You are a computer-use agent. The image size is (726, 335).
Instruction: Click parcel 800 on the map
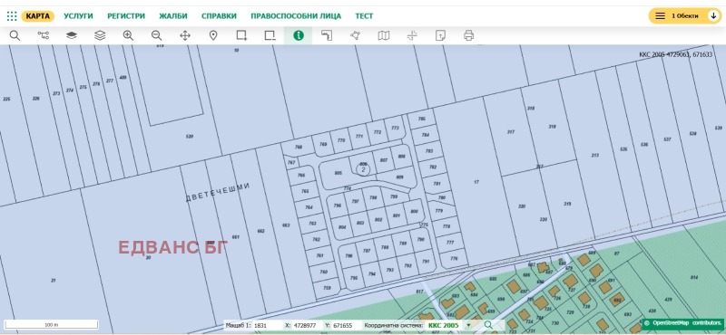(x=414, y=212)
